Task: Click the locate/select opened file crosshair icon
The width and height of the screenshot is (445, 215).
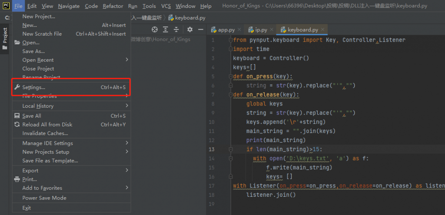Action: [x=154, y=30]
